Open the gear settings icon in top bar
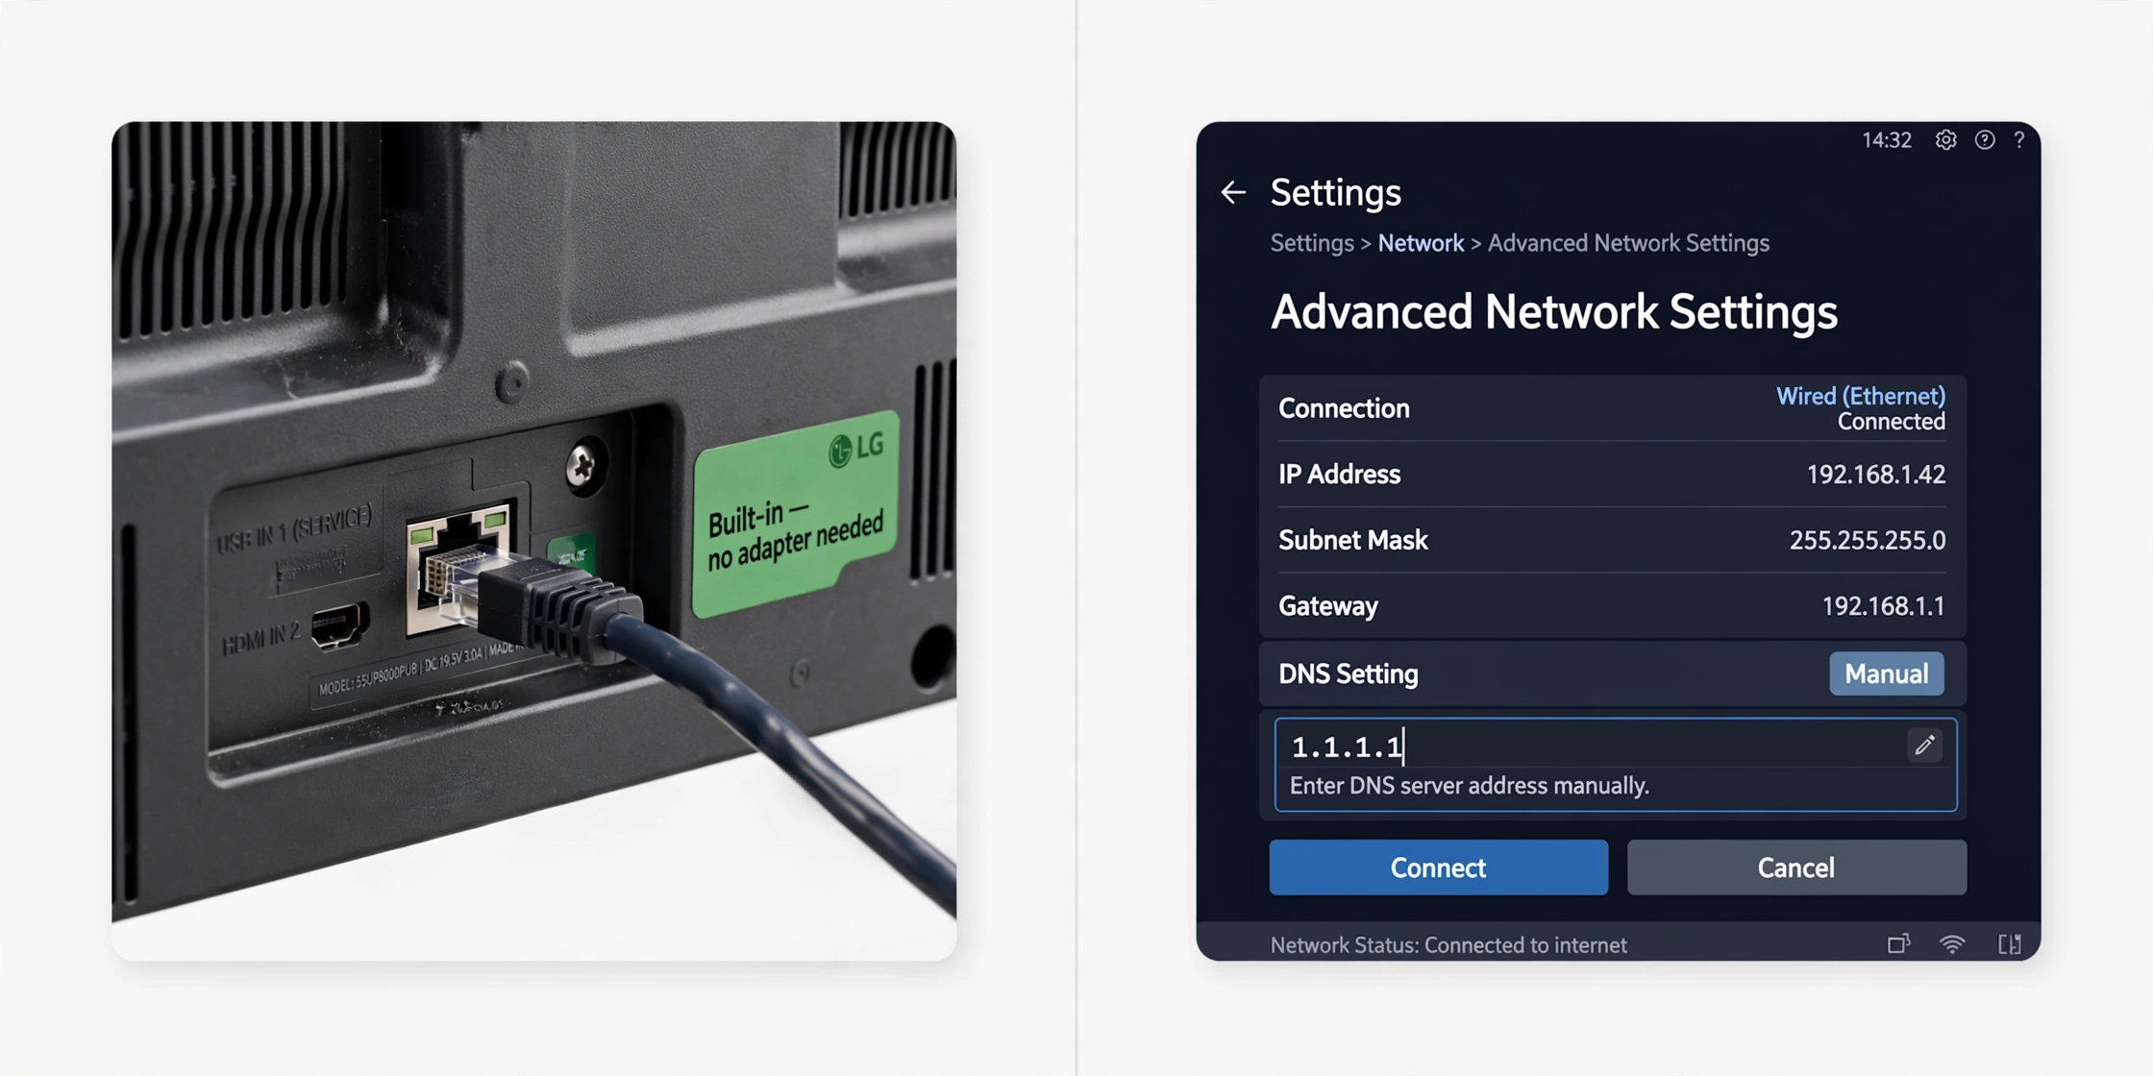This screenshot has width=2153, height=1076. (1946, 140)
